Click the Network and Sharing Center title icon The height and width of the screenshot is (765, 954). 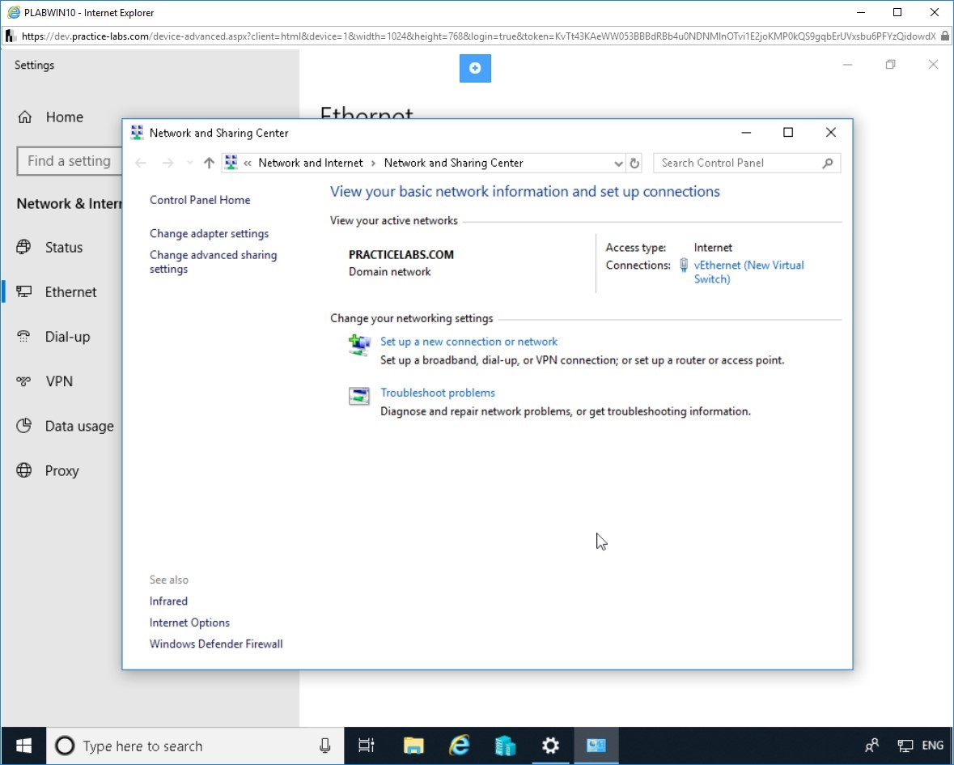coord(137,133)
